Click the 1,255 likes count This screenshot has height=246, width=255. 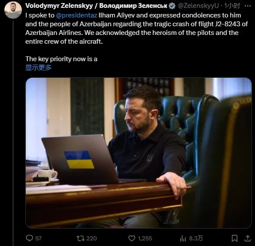[145, 239]
